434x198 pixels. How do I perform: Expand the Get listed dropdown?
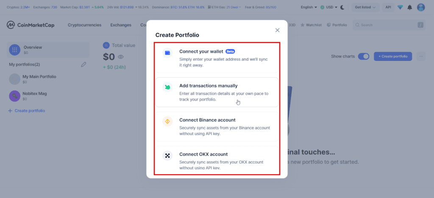click(366, 8)
